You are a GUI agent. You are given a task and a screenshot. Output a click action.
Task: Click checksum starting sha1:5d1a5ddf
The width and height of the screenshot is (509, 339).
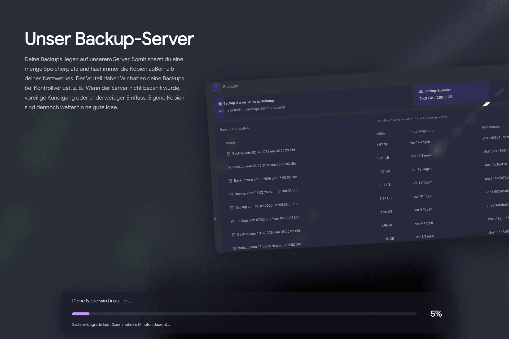(496, 151)
